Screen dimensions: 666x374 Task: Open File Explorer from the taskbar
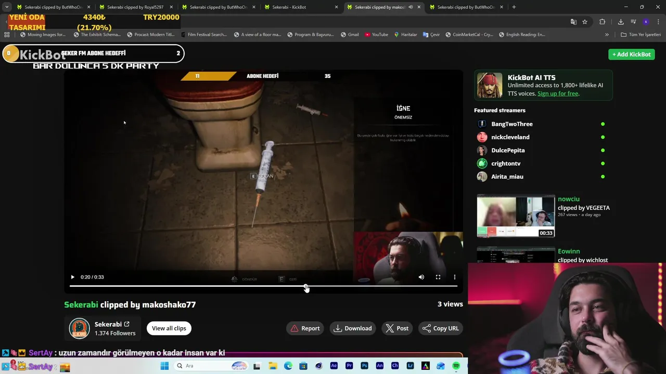(x=273, y=366)
